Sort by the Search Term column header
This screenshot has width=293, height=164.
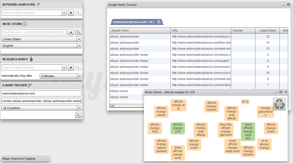point(140,31)
